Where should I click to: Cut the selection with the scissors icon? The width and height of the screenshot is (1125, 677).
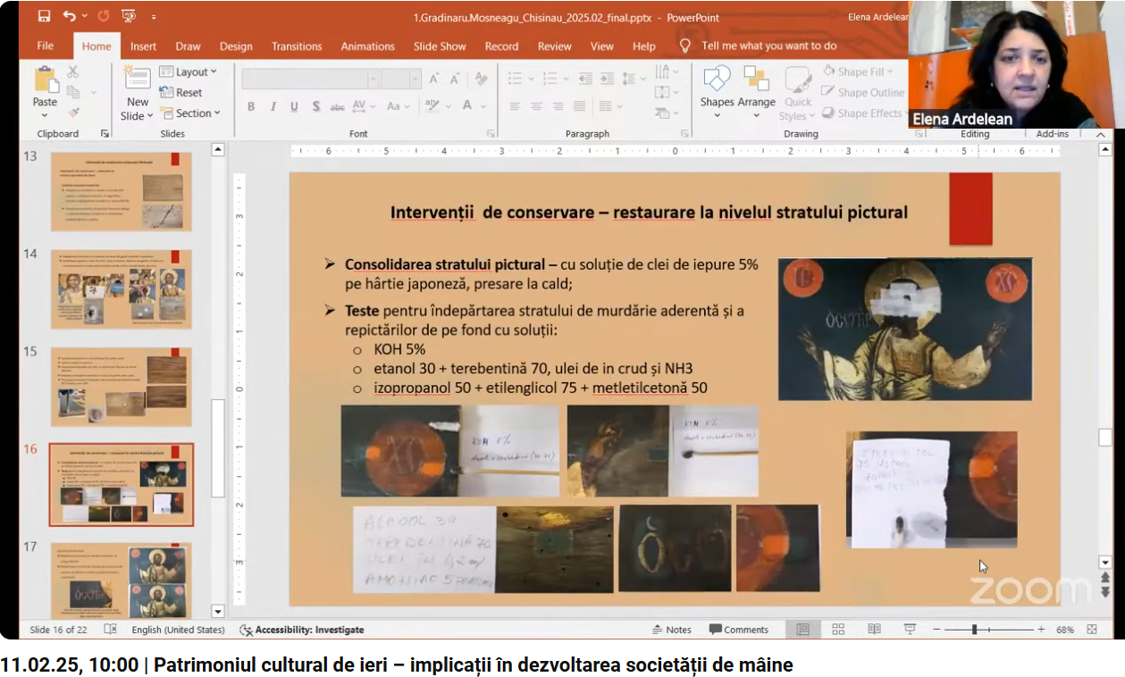pos(73,71)
